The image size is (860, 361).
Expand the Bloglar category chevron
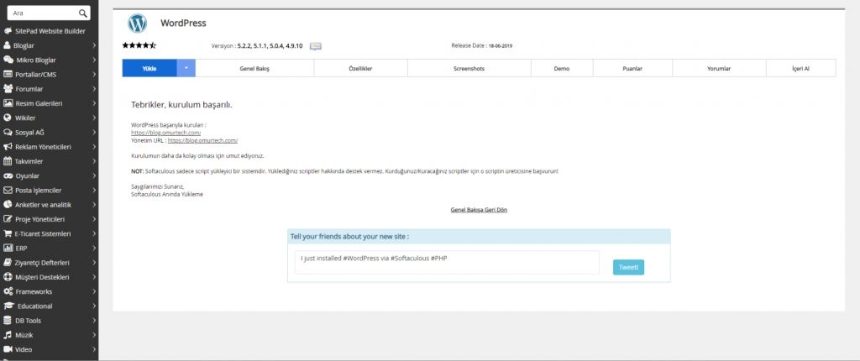click(x=94, y=45)
